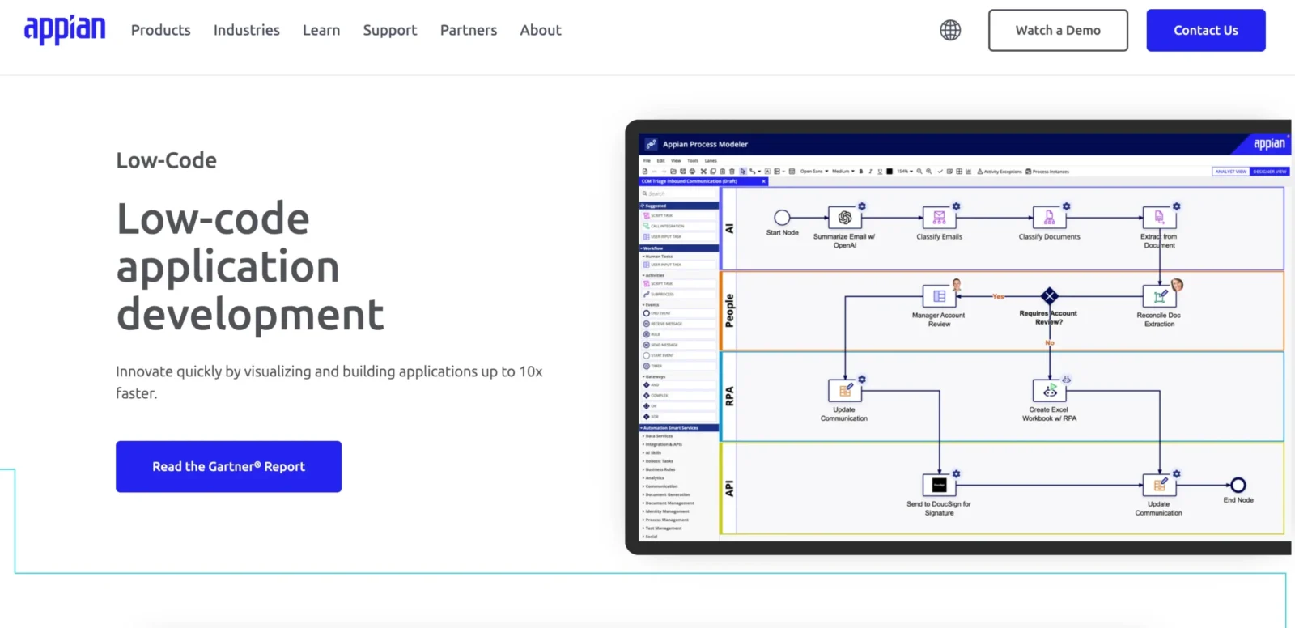Click the Classify Documents node icon
Image resolution: width=1295 pixels, height=628 pixels.
[1049, 218]
